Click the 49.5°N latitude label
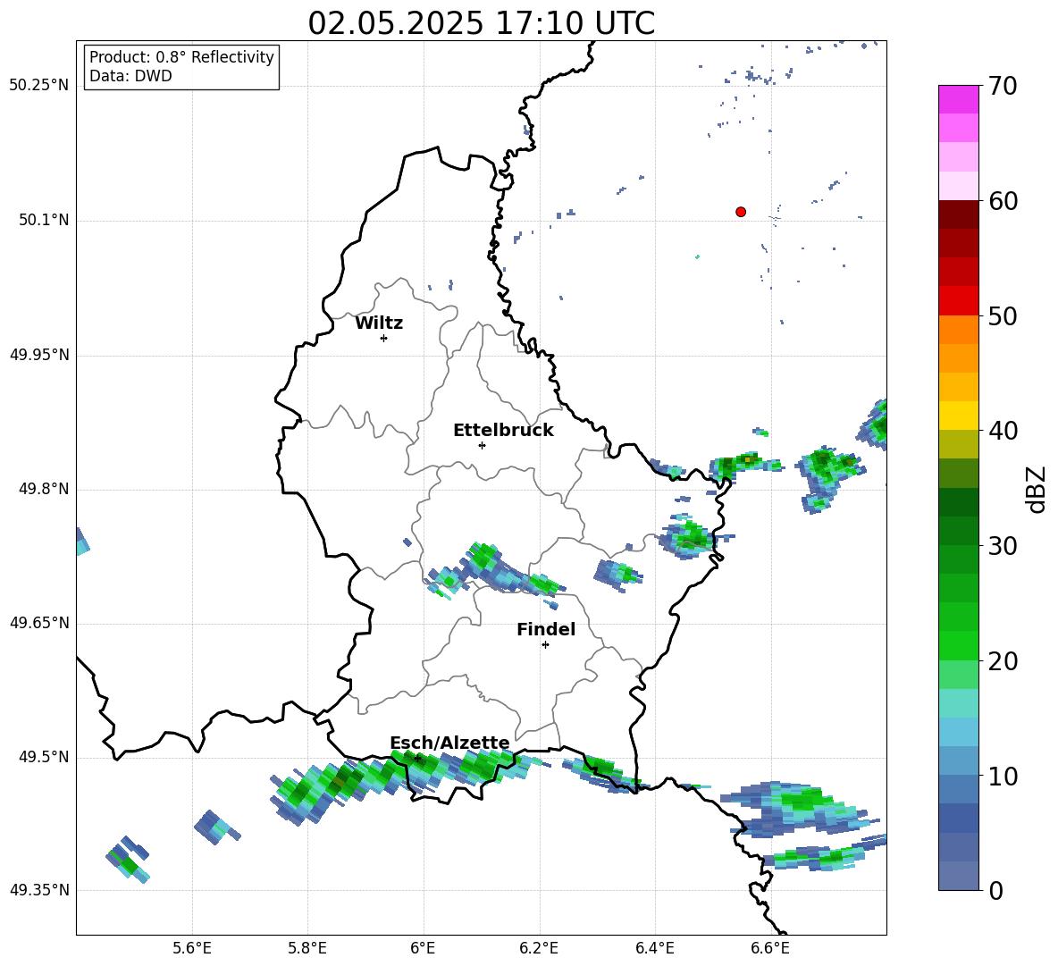Image resolution: width=1058 pixels, height=966 pixels. pos(44,757)
